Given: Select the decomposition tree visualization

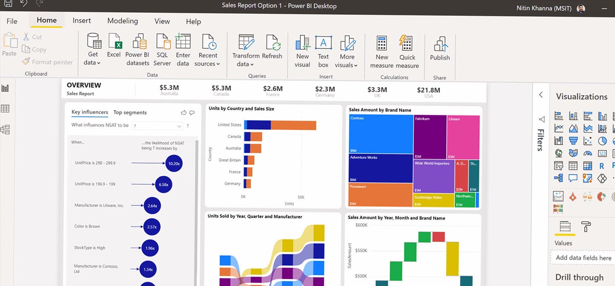Looking at the screenshot, I should coord(559,178).
